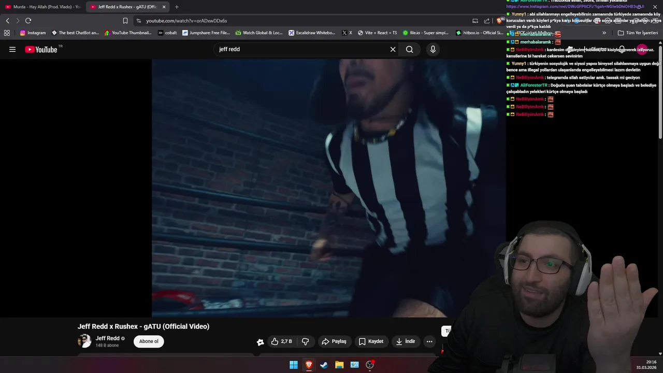Click the music video player area

point(328,188)
